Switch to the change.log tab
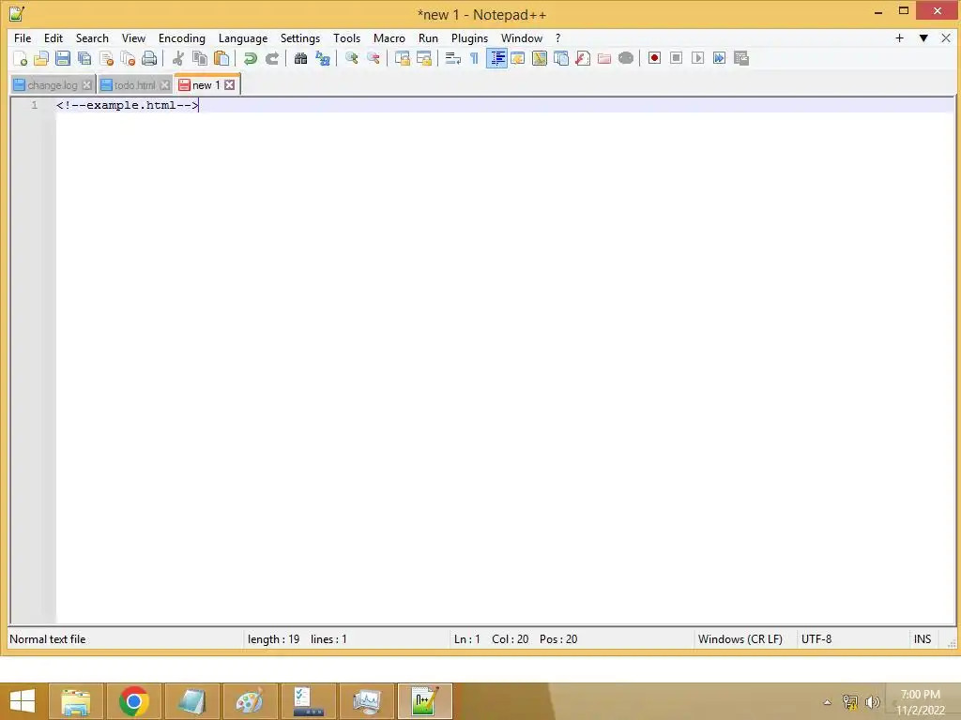961x720 pixels. (53, 85)
